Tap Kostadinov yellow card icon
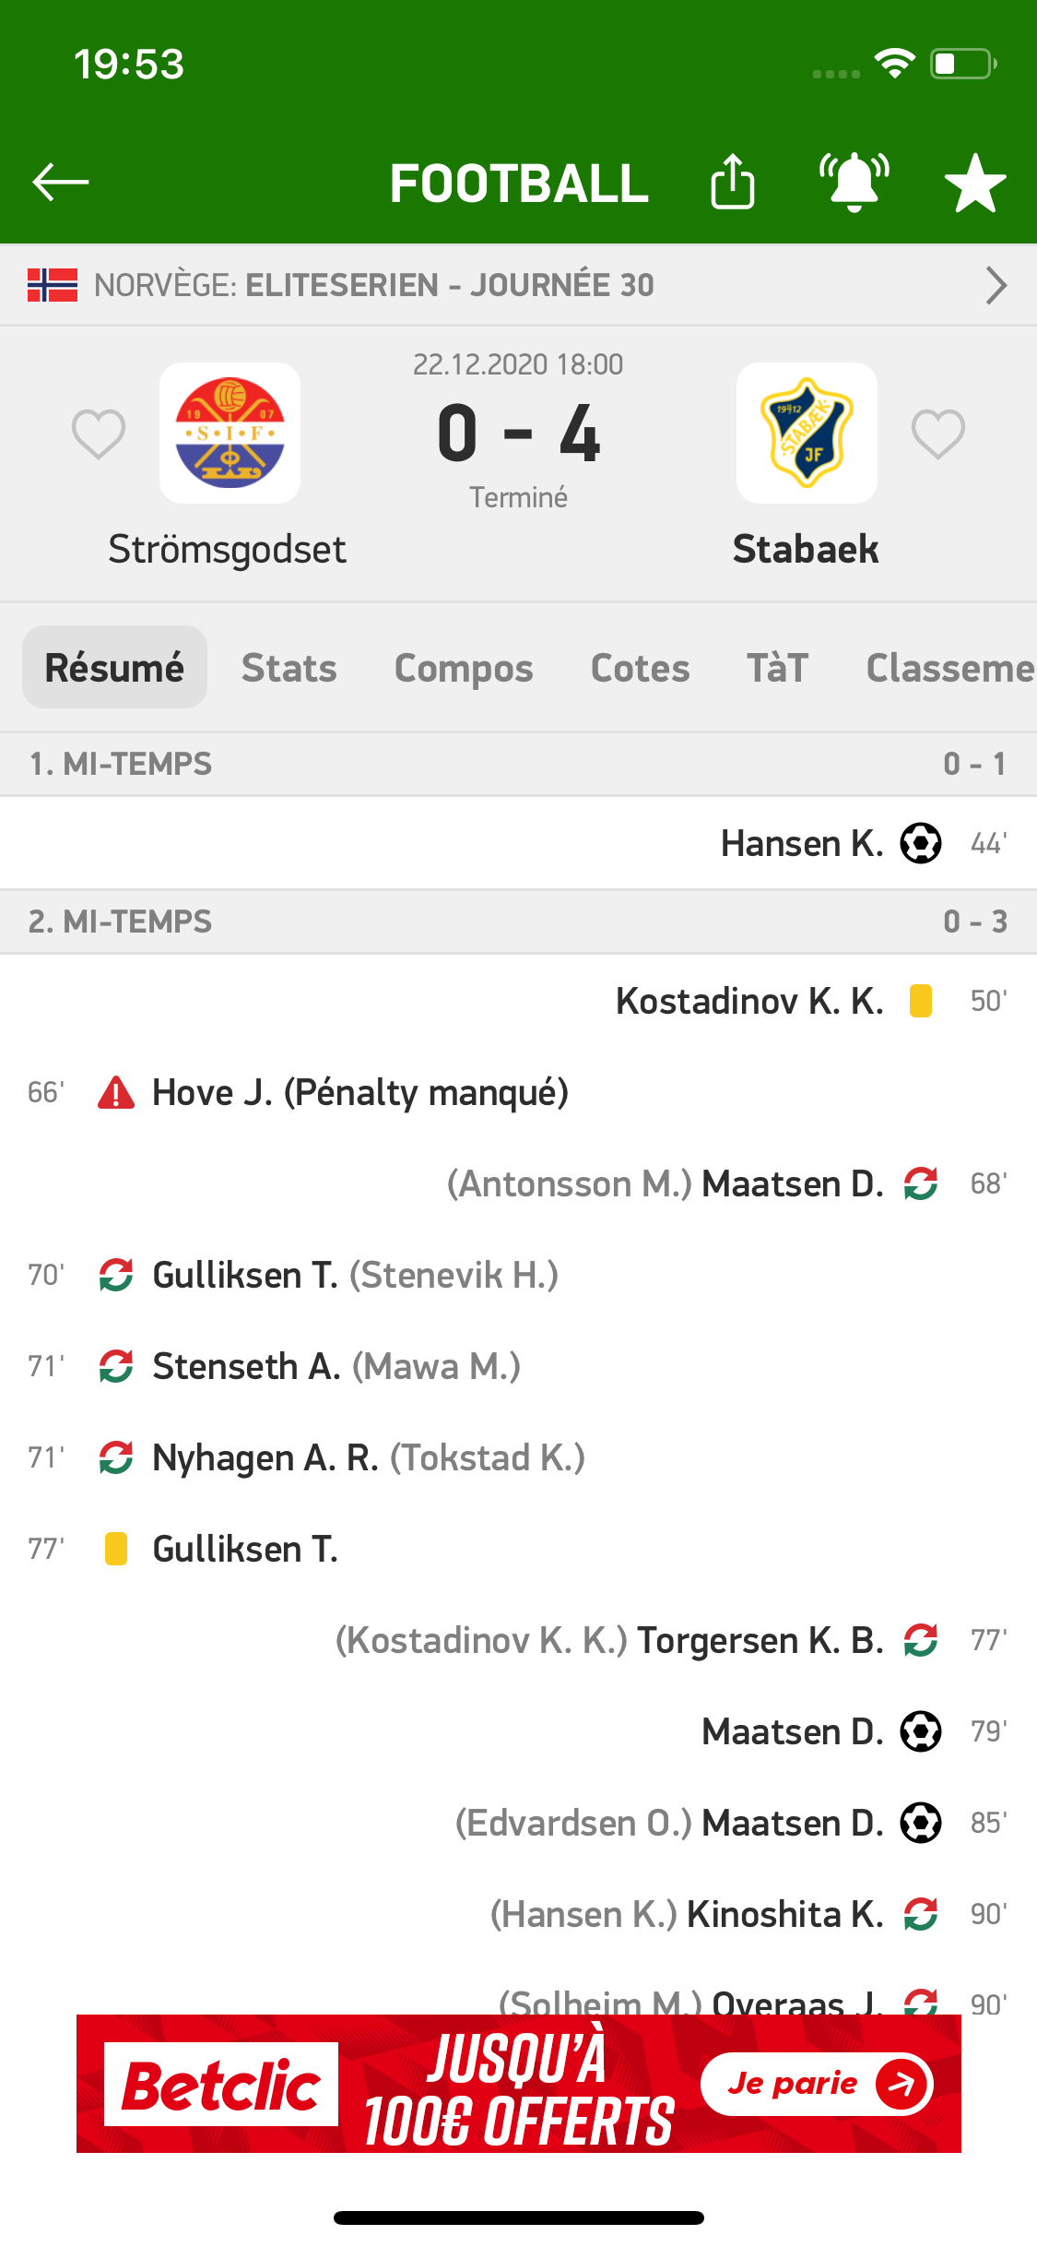The image size is (1037, 2247). 921,1001
